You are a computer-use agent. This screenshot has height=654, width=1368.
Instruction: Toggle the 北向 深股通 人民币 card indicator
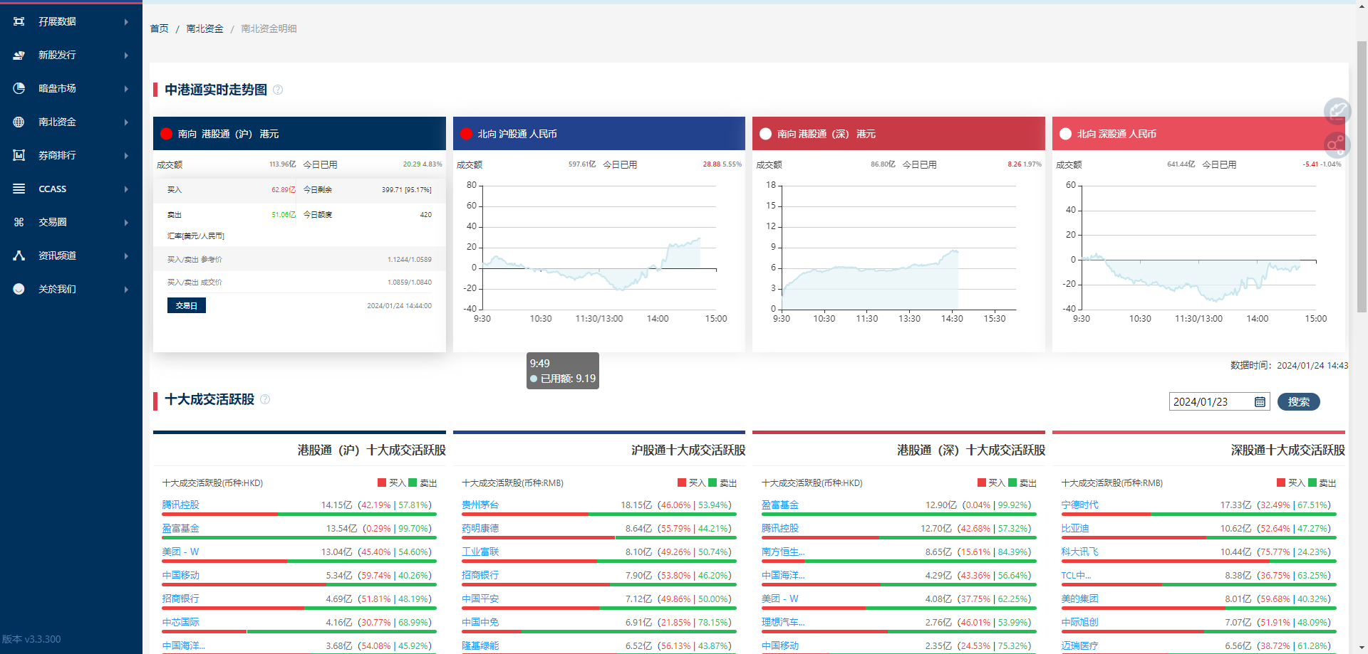[x=1066, y=134]
